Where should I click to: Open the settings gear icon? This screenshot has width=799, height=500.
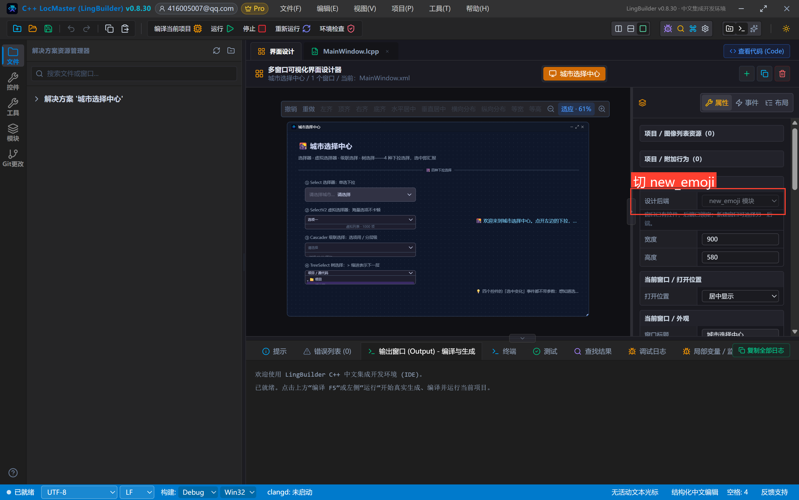(705, 29)
